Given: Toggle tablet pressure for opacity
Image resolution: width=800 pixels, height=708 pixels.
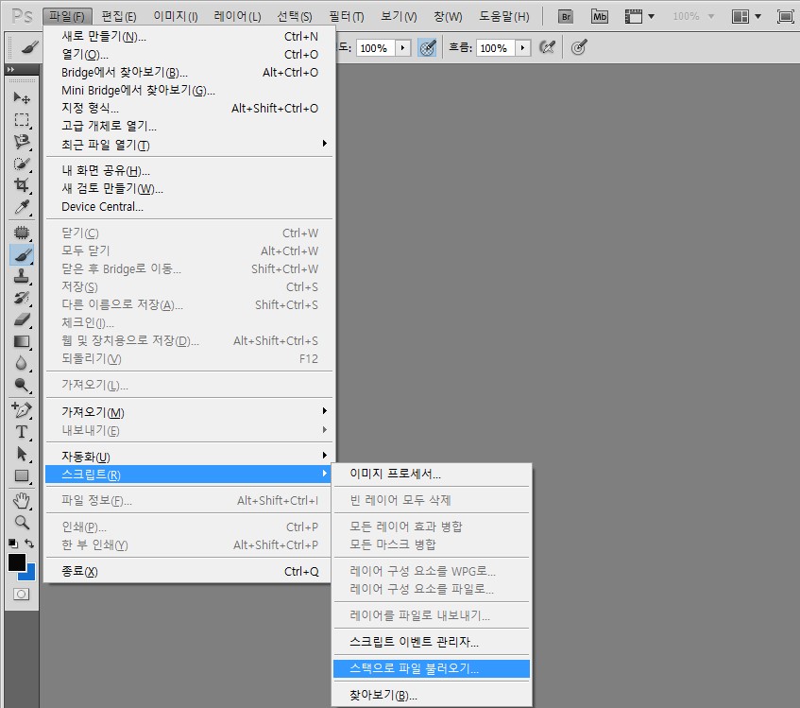Looking at the screenshot, I should 428,48.
